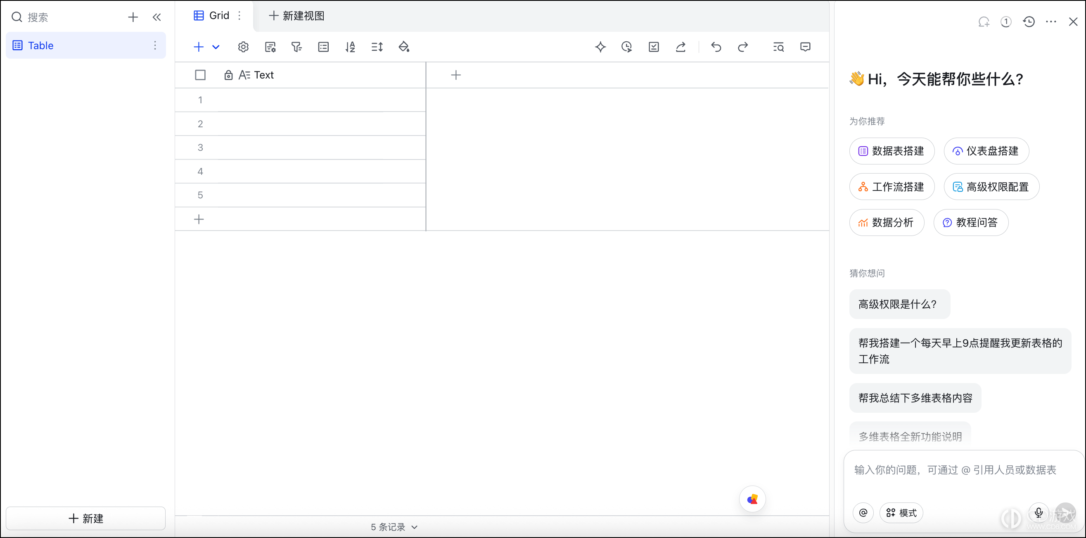Open the search in the sidebar
Viewport: 1086px width, 538px height.
point(30,17)
